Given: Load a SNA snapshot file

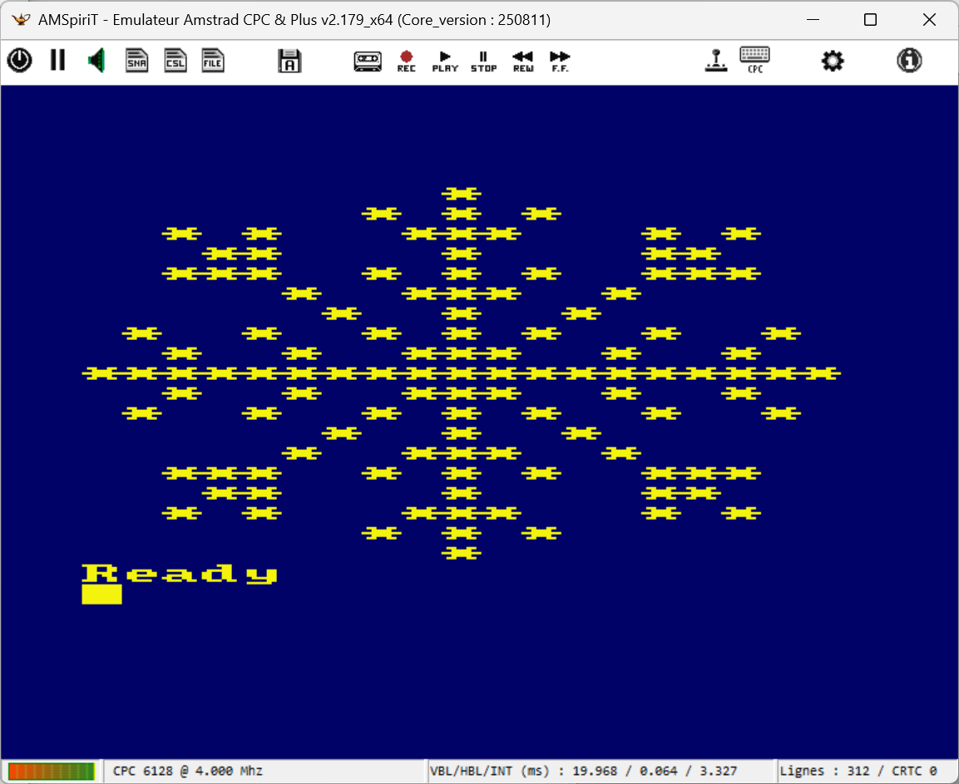Looking at the screenshot, I should (136, 60).
